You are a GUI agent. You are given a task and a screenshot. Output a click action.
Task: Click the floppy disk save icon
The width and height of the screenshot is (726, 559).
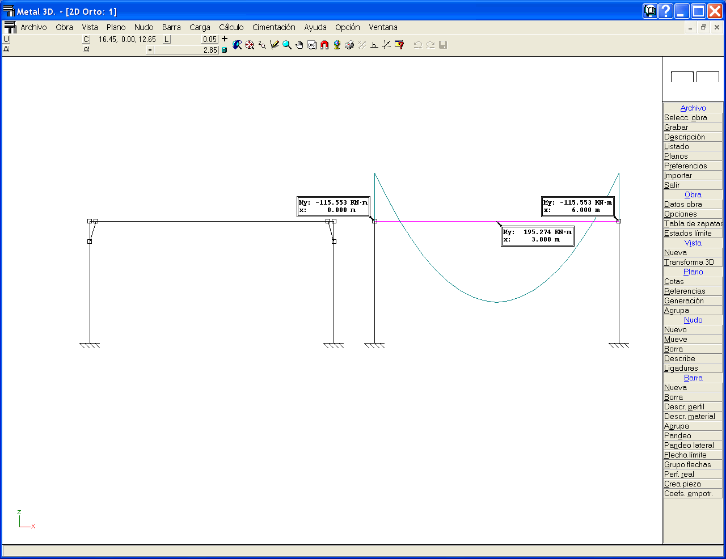443,45
